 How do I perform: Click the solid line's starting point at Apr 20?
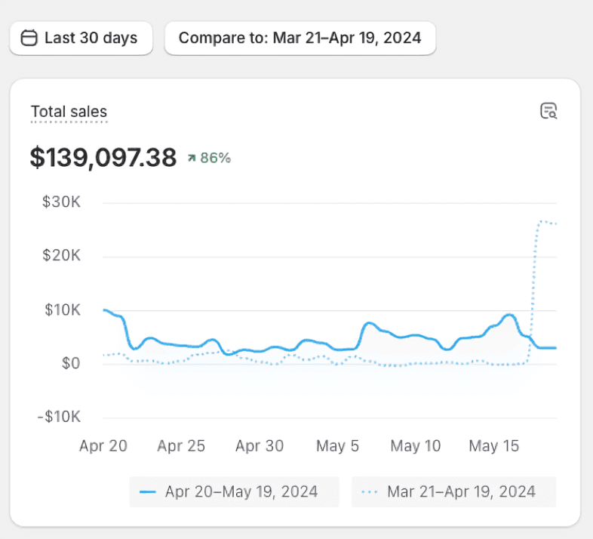(104, 310)
